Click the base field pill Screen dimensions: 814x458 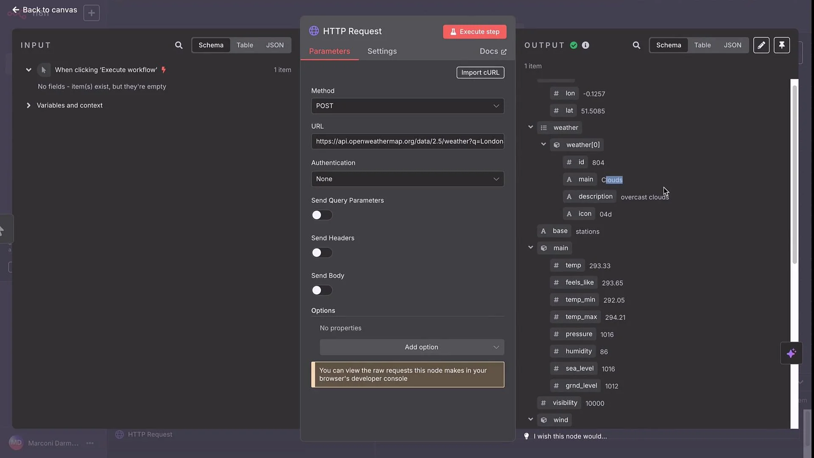pos(554,231)
